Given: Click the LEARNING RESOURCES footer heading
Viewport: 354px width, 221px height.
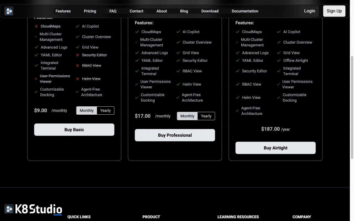Looking at the screenshot, I should pyautogui.click(x=238, y=217).
